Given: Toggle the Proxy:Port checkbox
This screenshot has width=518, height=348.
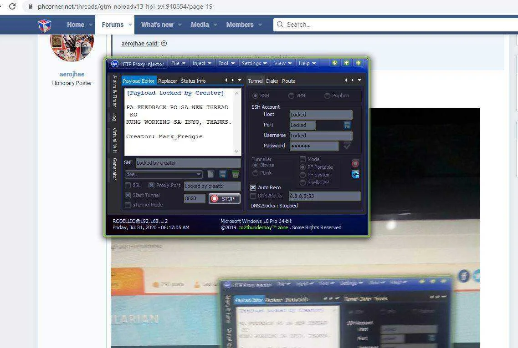Looking at the screenshot, I should (151, 186).
